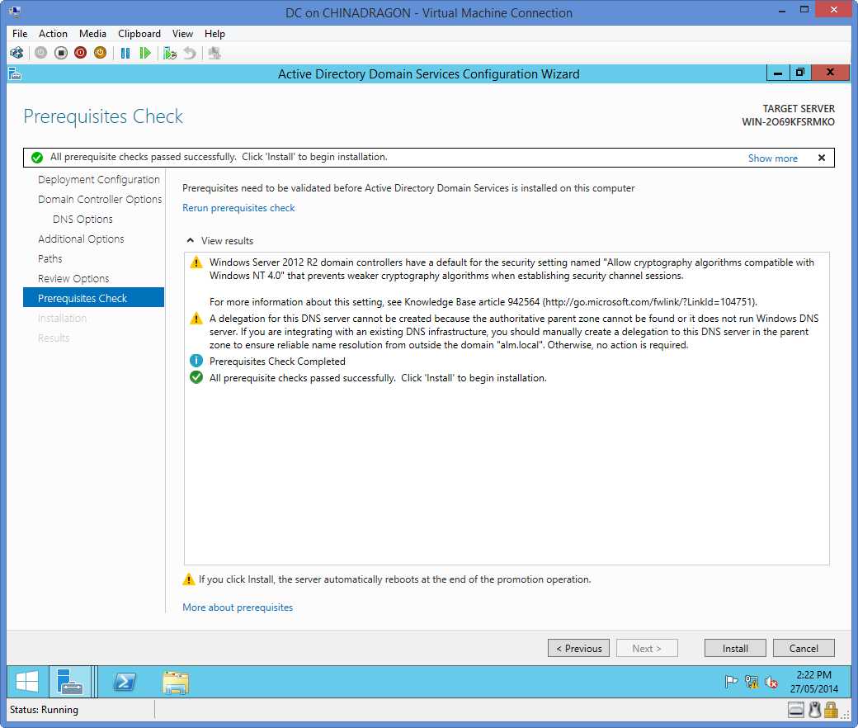Open the Media menu
Image resolution: width=858 pixels, height=728 pixels.
[x=92, y=33]
